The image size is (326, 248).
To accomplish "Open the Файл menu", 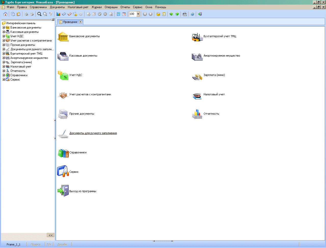I will pyautogui.click(x=10, y=7).
